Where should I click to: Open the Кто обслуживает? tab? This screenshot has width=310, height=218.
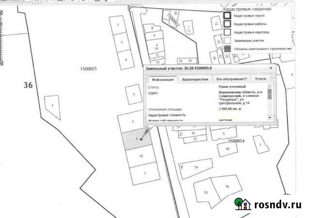click(x=232, y=79)
